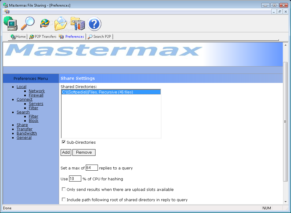Image resolution: width=291 pixels, height=213 pixels.
Task: Click the page scrollbar up arrow
Action: pyautogui.click(x=286, y=45)
